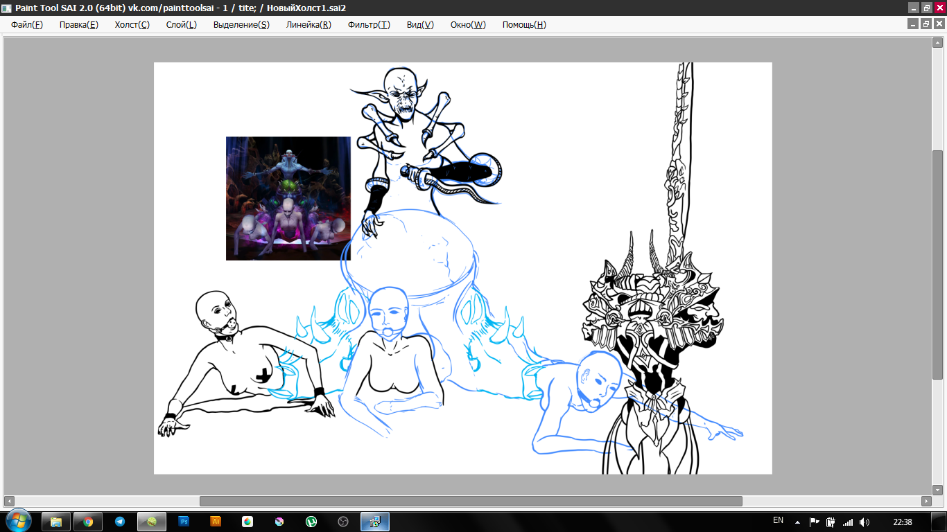The height and width of the screenshot is (532, 947).
Task: Click the Paint Tool SAI taskbar icon
Action: point(152,522)
